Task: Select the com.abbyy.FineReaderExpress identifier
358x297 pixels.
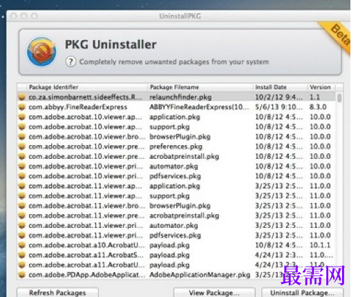Action: pos(77,107)
